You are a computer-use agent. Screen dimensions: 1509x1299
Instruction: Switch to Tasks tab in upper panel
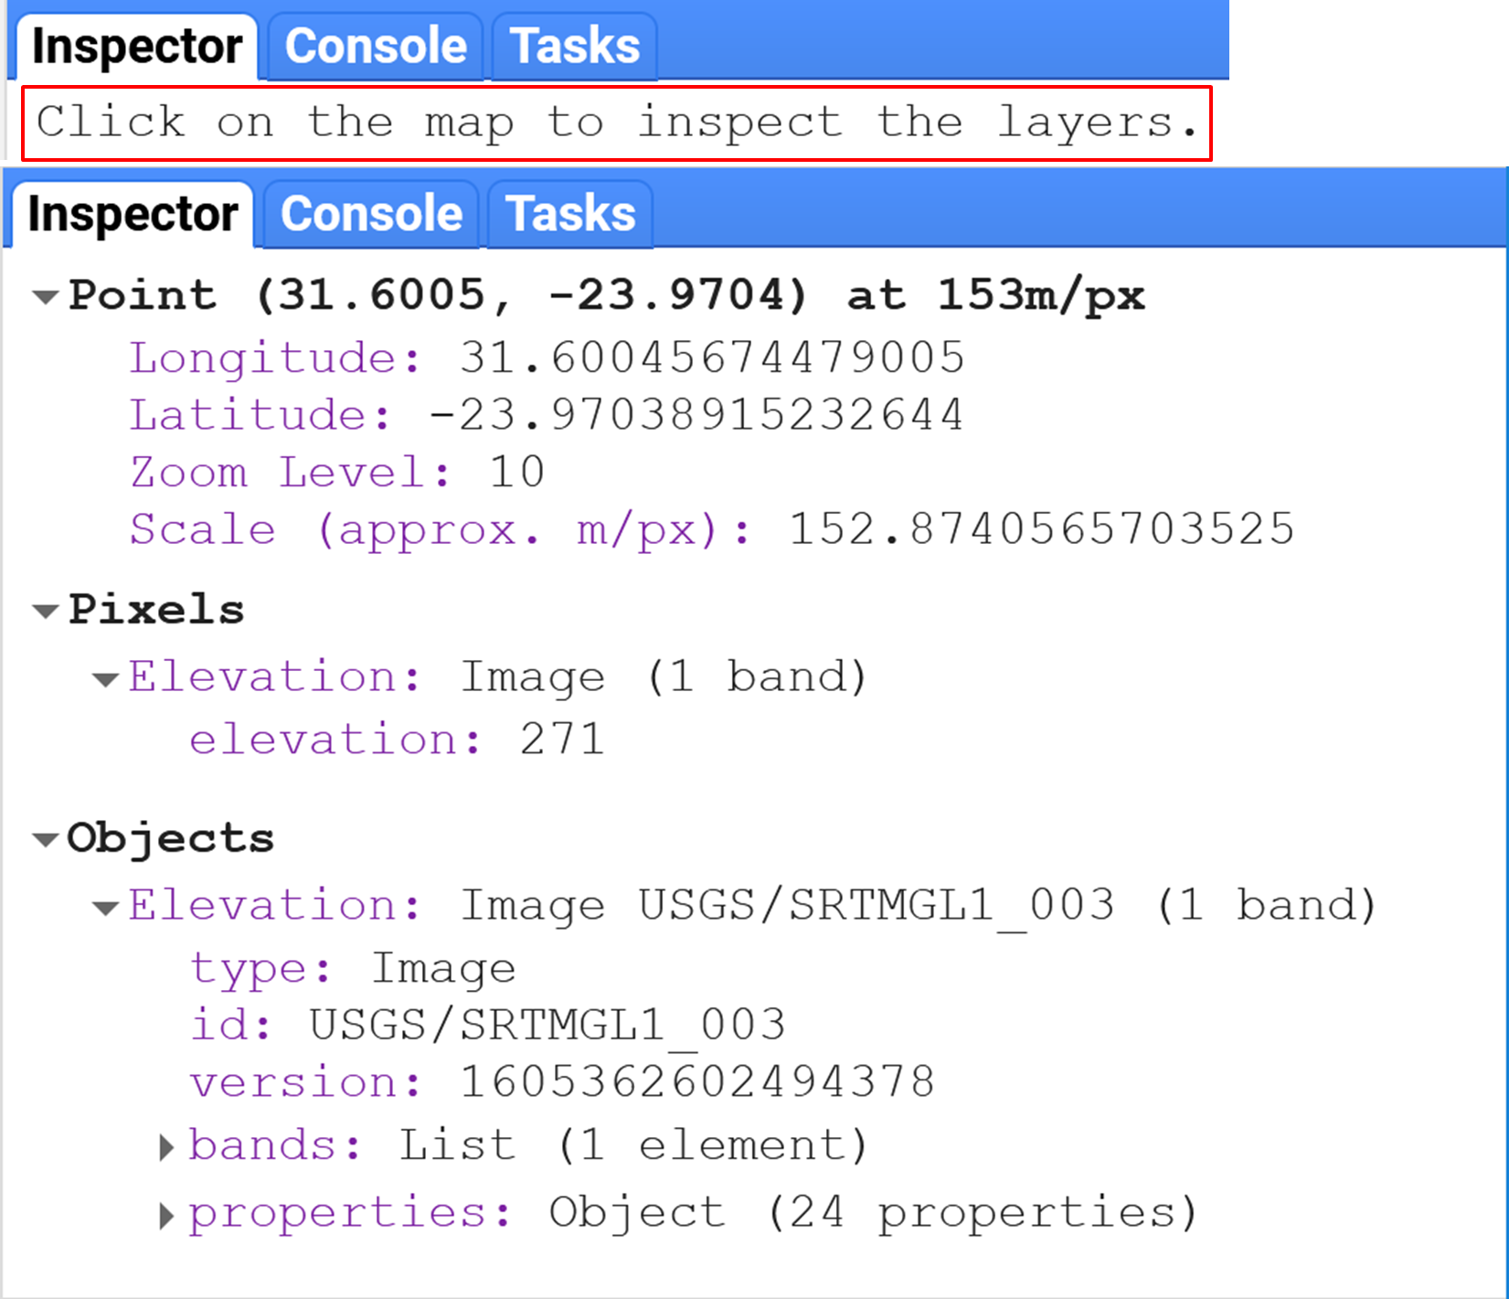coord(575,47)
